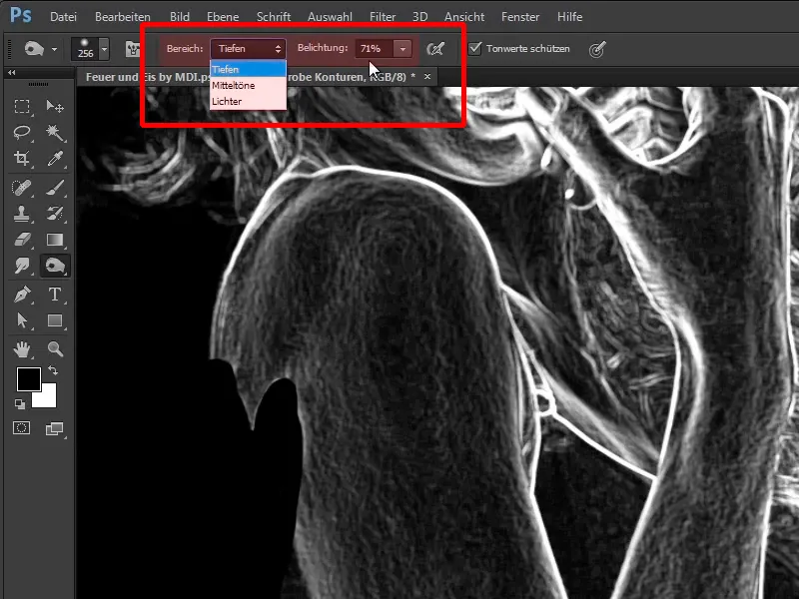Open the Belichtung slider dropdown arrow
799x599 pixels.
(x=402, y=49)
